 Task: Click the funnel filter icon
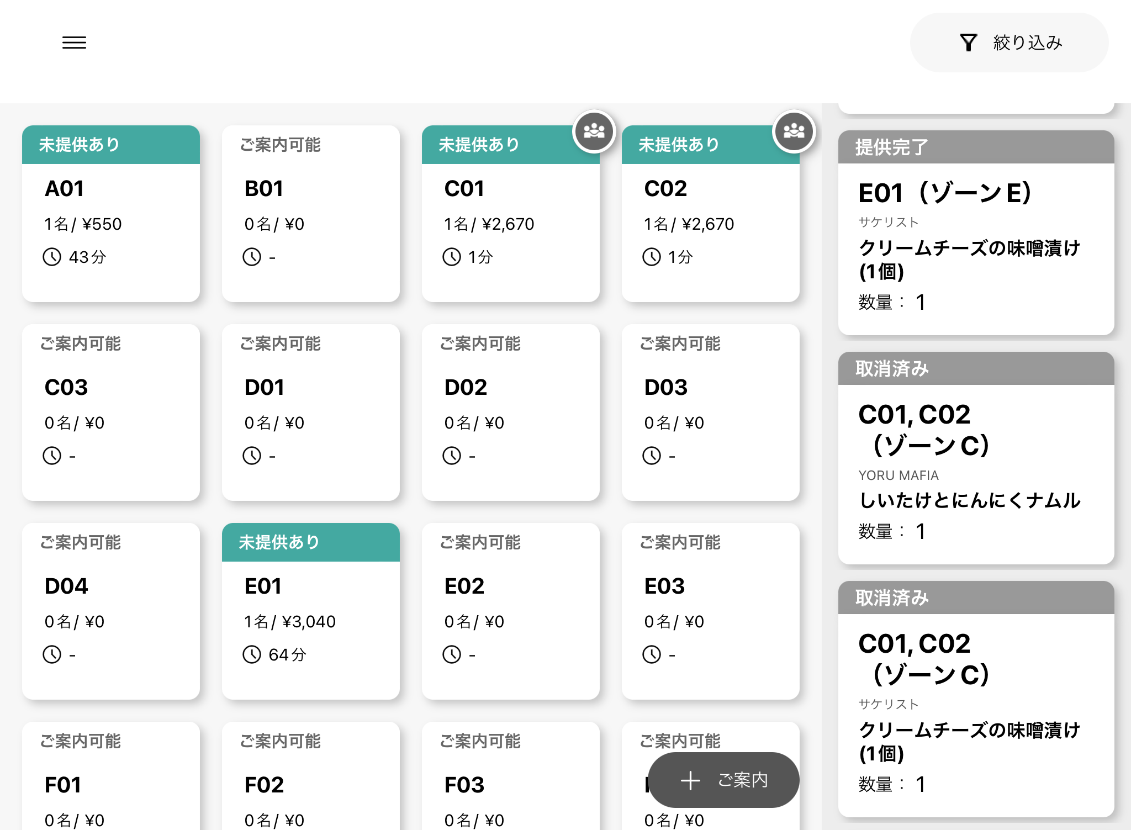968,43
